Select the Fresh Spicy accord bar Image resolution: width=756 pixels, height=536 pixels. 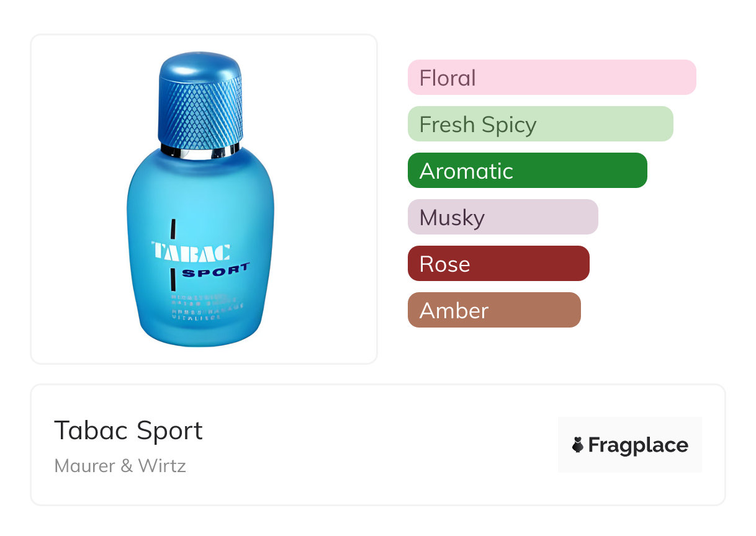click(540, 124)
